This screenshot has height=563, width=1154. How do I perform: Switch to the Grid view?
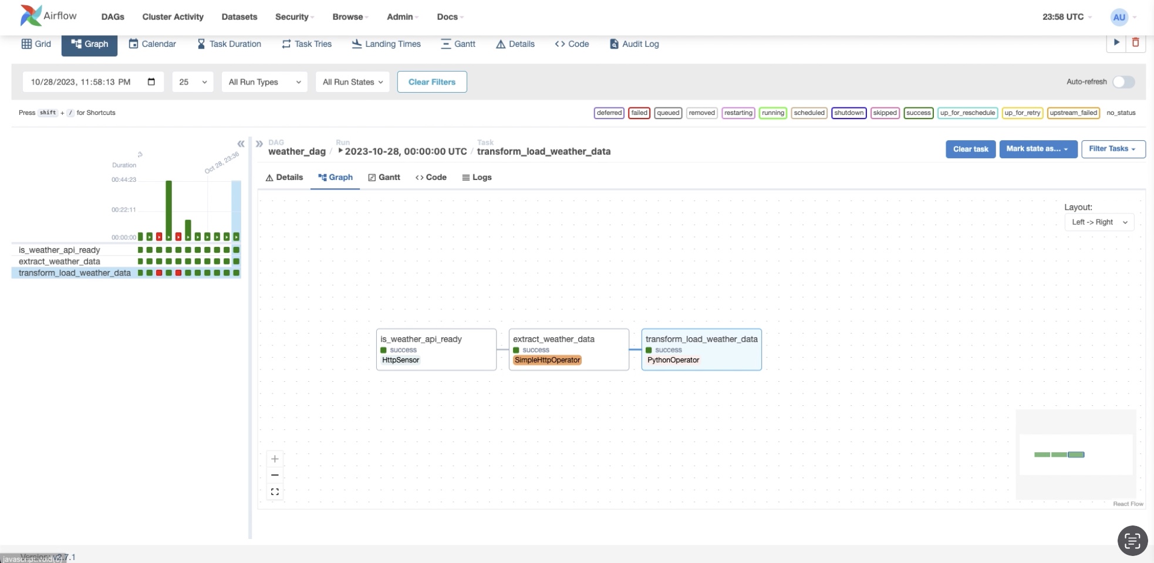point(36,43)
